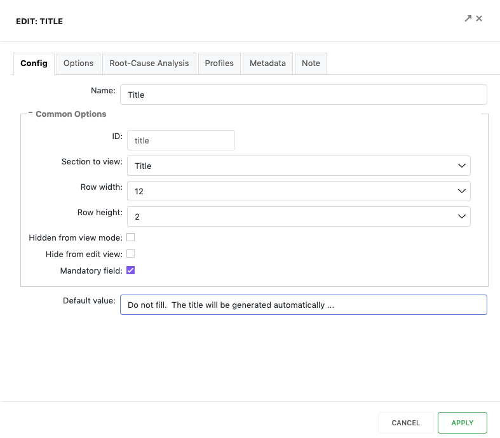Tick the Hide from edit view checkbox
Viewport: 500px width, 438px height.
click(131, 254)
